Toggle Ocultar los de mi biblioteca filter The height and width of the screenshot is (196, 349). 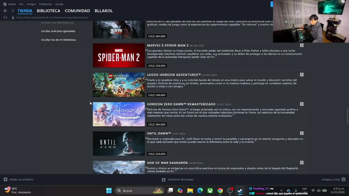pyautogui.click(x=58, y=40)
